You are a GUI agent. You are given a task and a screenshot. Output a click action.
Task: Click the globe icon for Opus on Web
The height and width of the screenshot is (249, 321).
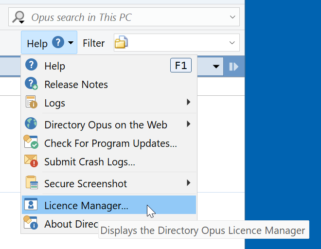click(31, 124)
